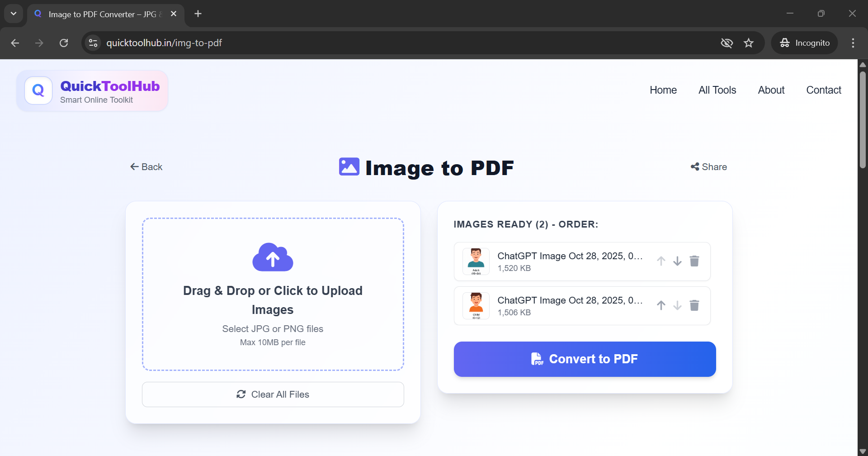Screen dimensions: 868x456
Task: Delete the 1,520 KB image with trash icon
Action: click(x=694, y=261)
